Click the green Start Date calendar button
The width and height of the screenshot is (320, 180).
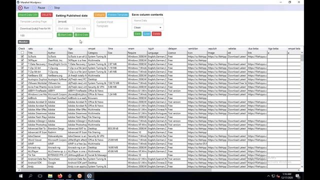tap(64, 35)
